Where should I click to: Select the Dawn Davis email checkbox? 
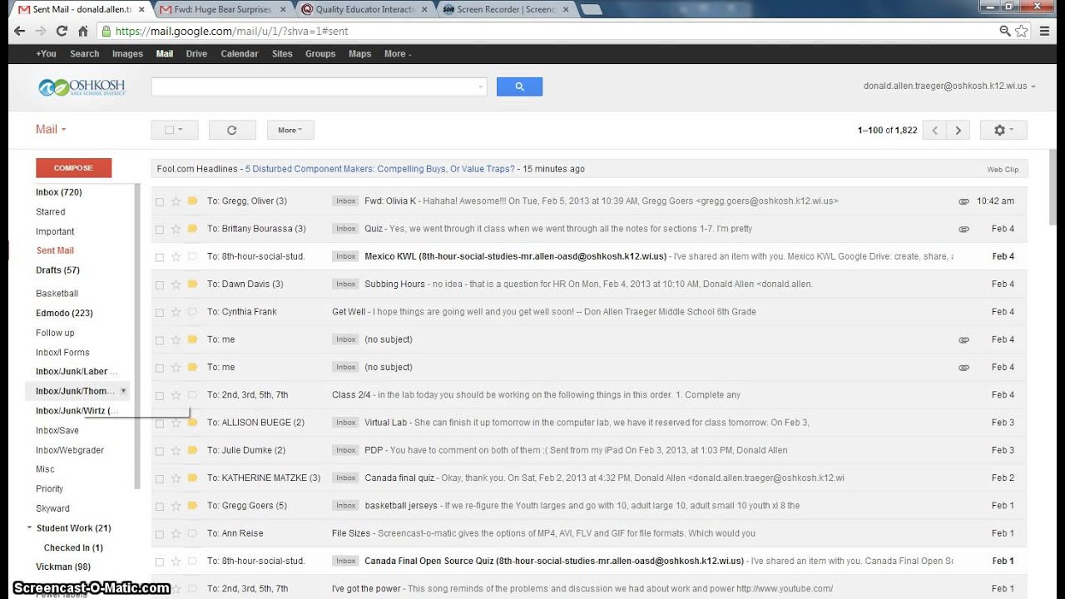(x=160, y=285)
